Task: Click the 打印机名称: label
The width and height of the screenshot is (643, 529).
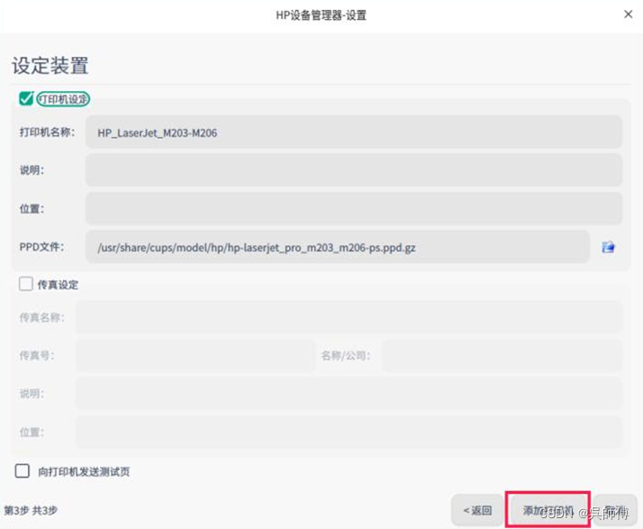Action: click(47, 132)
